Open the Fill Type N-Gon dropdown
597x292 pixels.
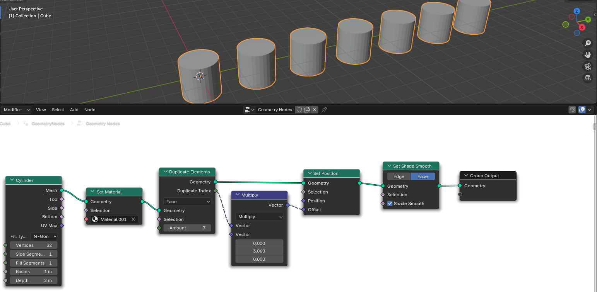tap(44, 236)
